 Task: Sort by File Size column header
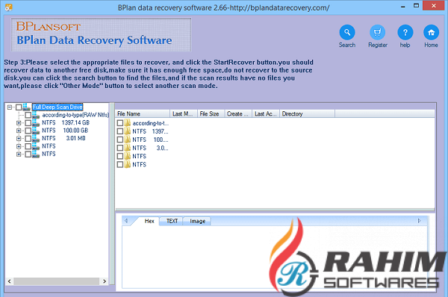pyautogui.click(x=211, y=113)
